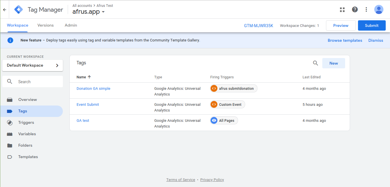
Task: Open the GA test tag
Action: coord(83,121)
